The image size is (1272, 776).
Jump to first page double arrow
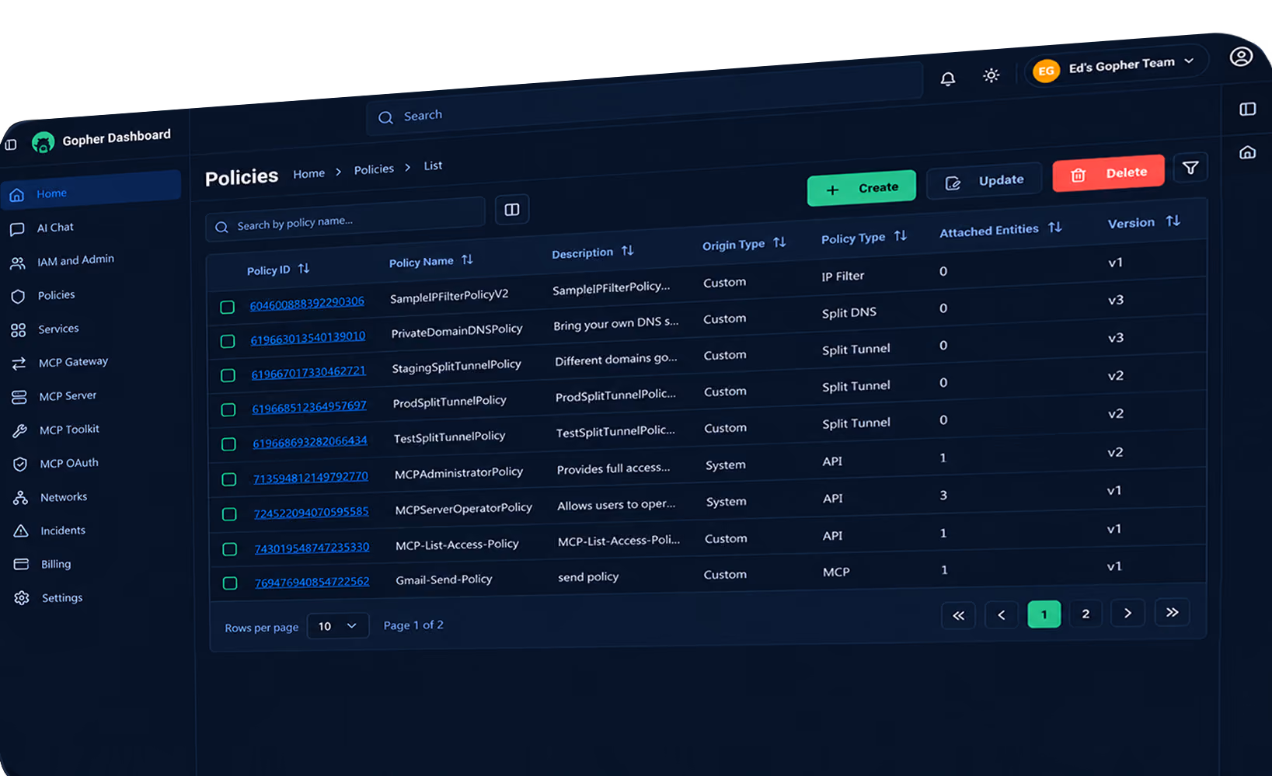958,616
